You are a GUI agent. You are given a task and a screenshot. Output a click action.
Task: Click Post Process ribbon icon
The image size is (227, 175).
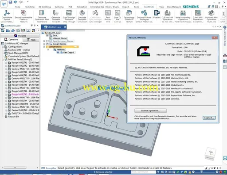coord(108,13)
